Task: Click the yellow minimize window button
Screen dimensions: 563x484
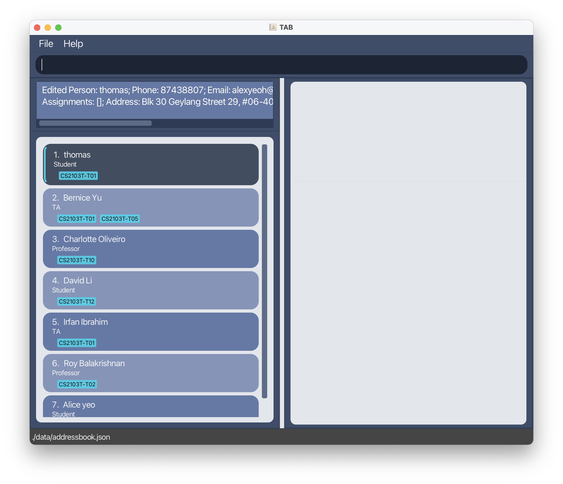Action: (x=47, y=28)
